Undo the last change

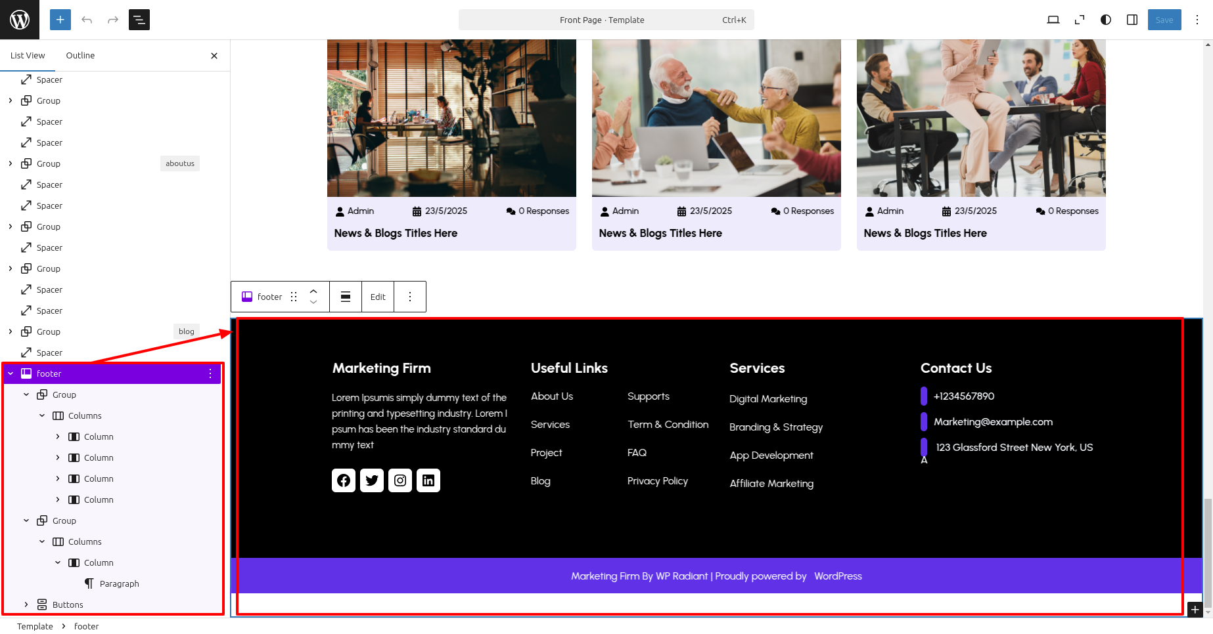click(87, 20)
